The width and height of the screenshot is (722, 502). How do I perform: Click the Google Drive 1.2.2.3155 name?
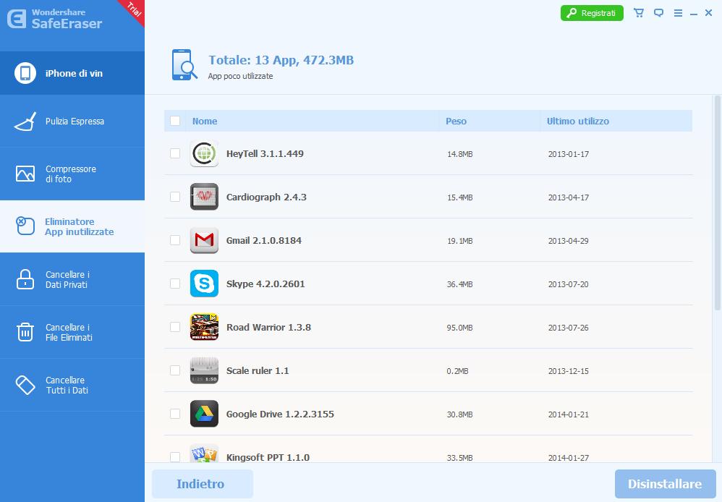coord(280,414)
